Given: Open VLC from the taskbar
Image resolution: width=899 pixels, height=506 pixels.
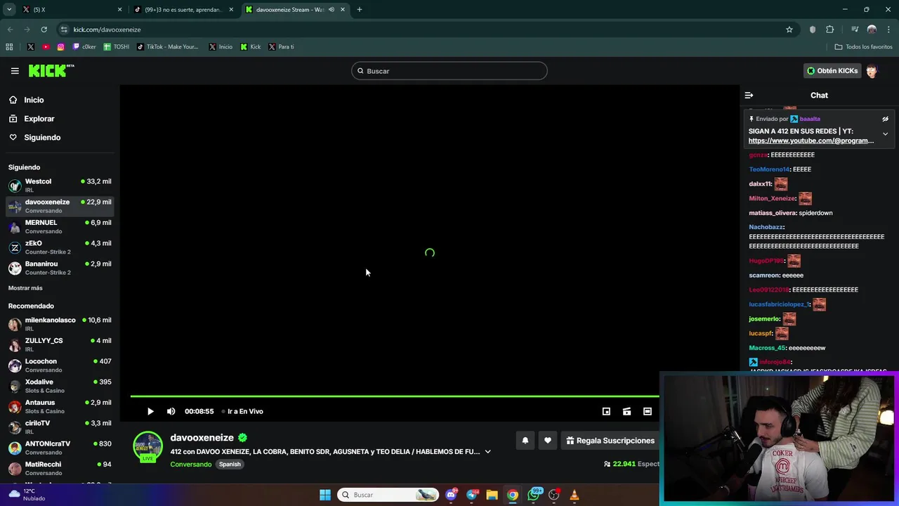Looking at the screenshot, I should tap(575, 495).
